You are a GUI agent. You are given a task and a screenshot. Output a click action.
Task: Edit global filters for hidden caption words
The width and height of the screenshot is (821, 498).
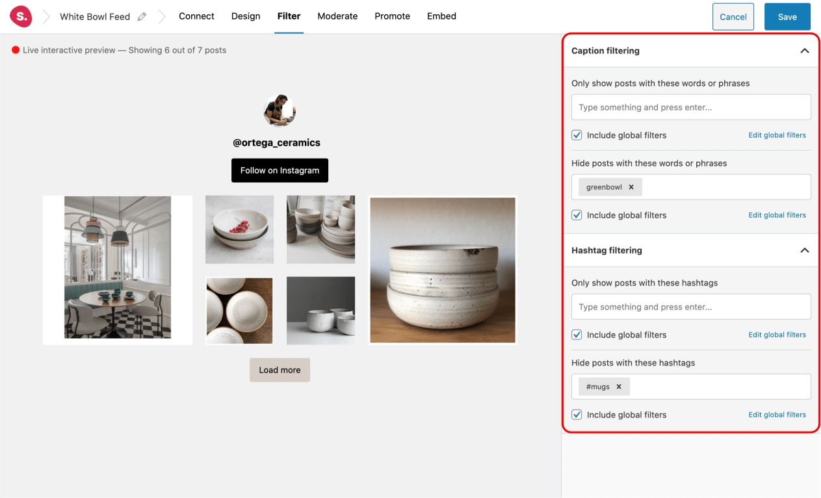coord(777,215)
